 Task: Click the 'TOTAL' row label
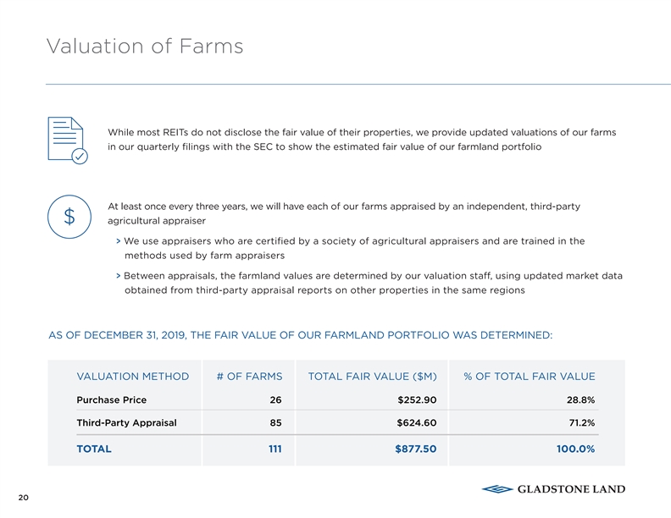(x=94, y=449)
